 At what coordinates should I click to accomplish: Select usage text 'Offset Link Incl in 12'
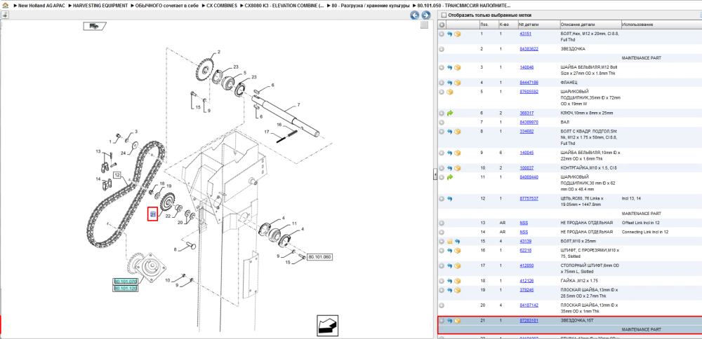pos(641,223)
